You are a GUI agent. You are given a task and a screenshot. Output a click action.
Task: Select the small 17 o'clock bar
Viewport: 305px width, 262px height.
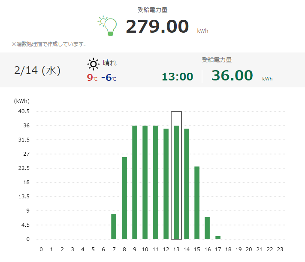pyautogui.click(x=218, y=237)
